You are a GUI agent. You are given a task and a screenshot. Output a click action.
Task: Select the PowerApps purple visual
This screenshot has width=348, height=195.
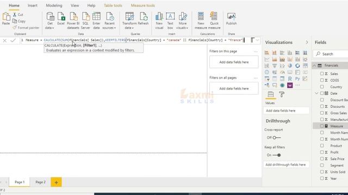(x=290, y=85)
